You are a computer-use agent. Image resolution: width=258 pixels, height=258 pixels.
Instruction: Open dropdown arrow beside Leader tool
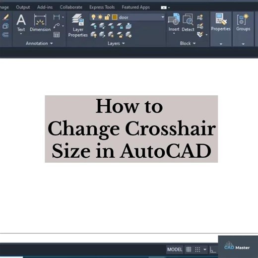pyautogui.click(x=63, y=26)
